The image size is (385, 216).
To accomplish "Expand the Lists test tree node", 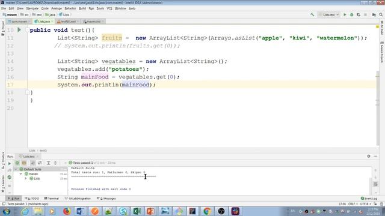I will [26, 179].
